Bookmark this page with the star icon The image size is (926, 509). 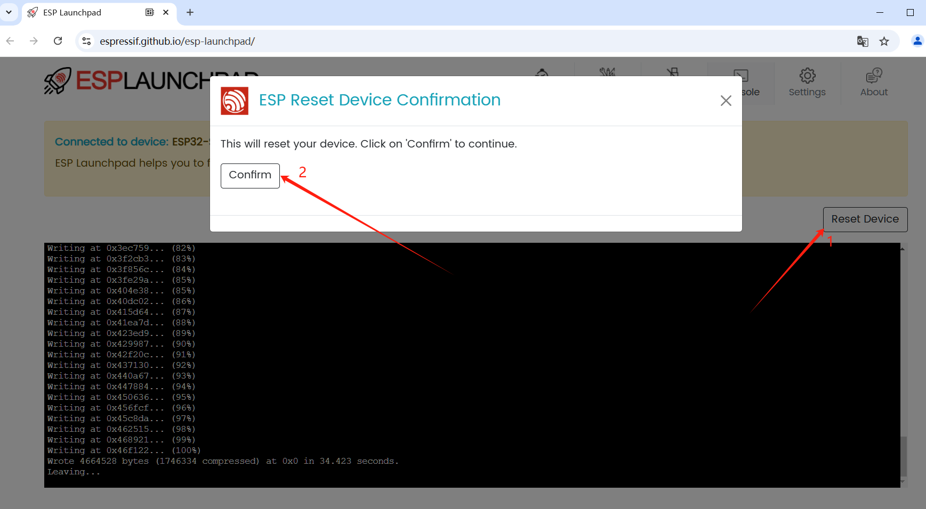tap(884, 41)
